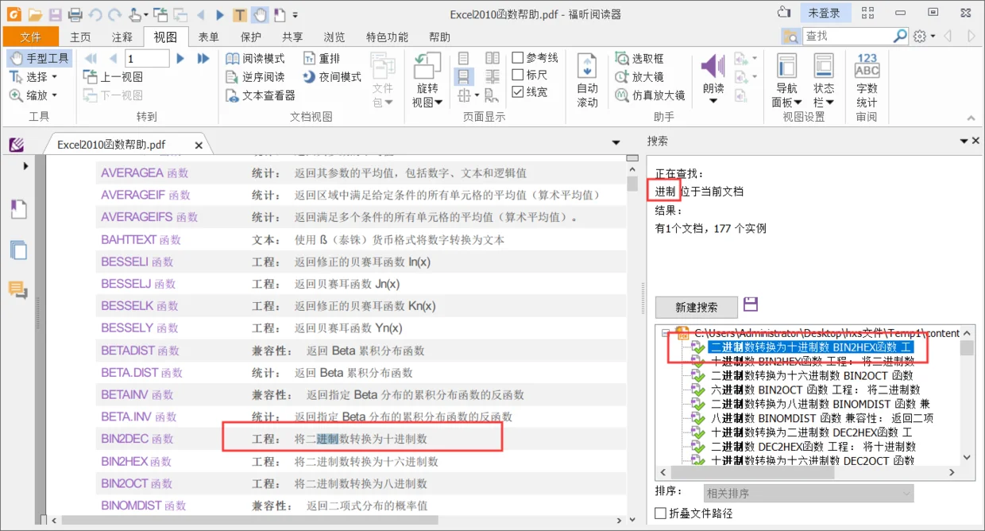The height and width of the screenshot is (531, 985).
Task: Go to next page arrow in ribbon
Action: point(180,58)
